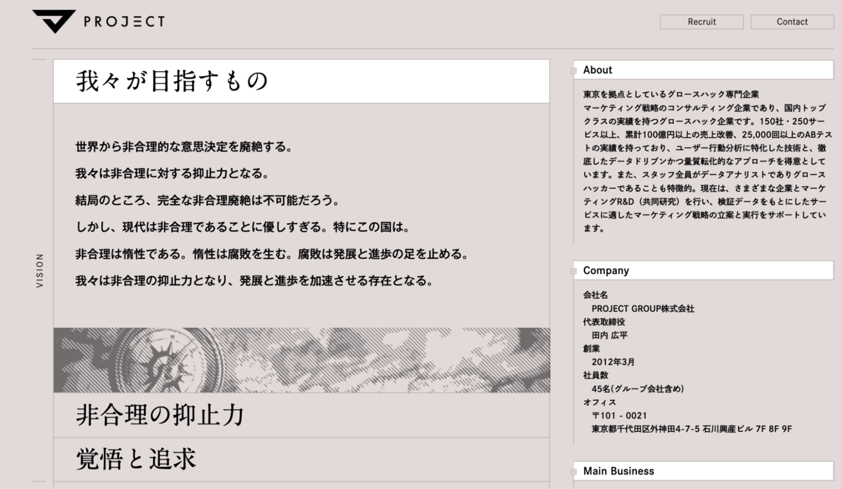Select the Company panel header
The image size is (842, 489).
[703, 271]
